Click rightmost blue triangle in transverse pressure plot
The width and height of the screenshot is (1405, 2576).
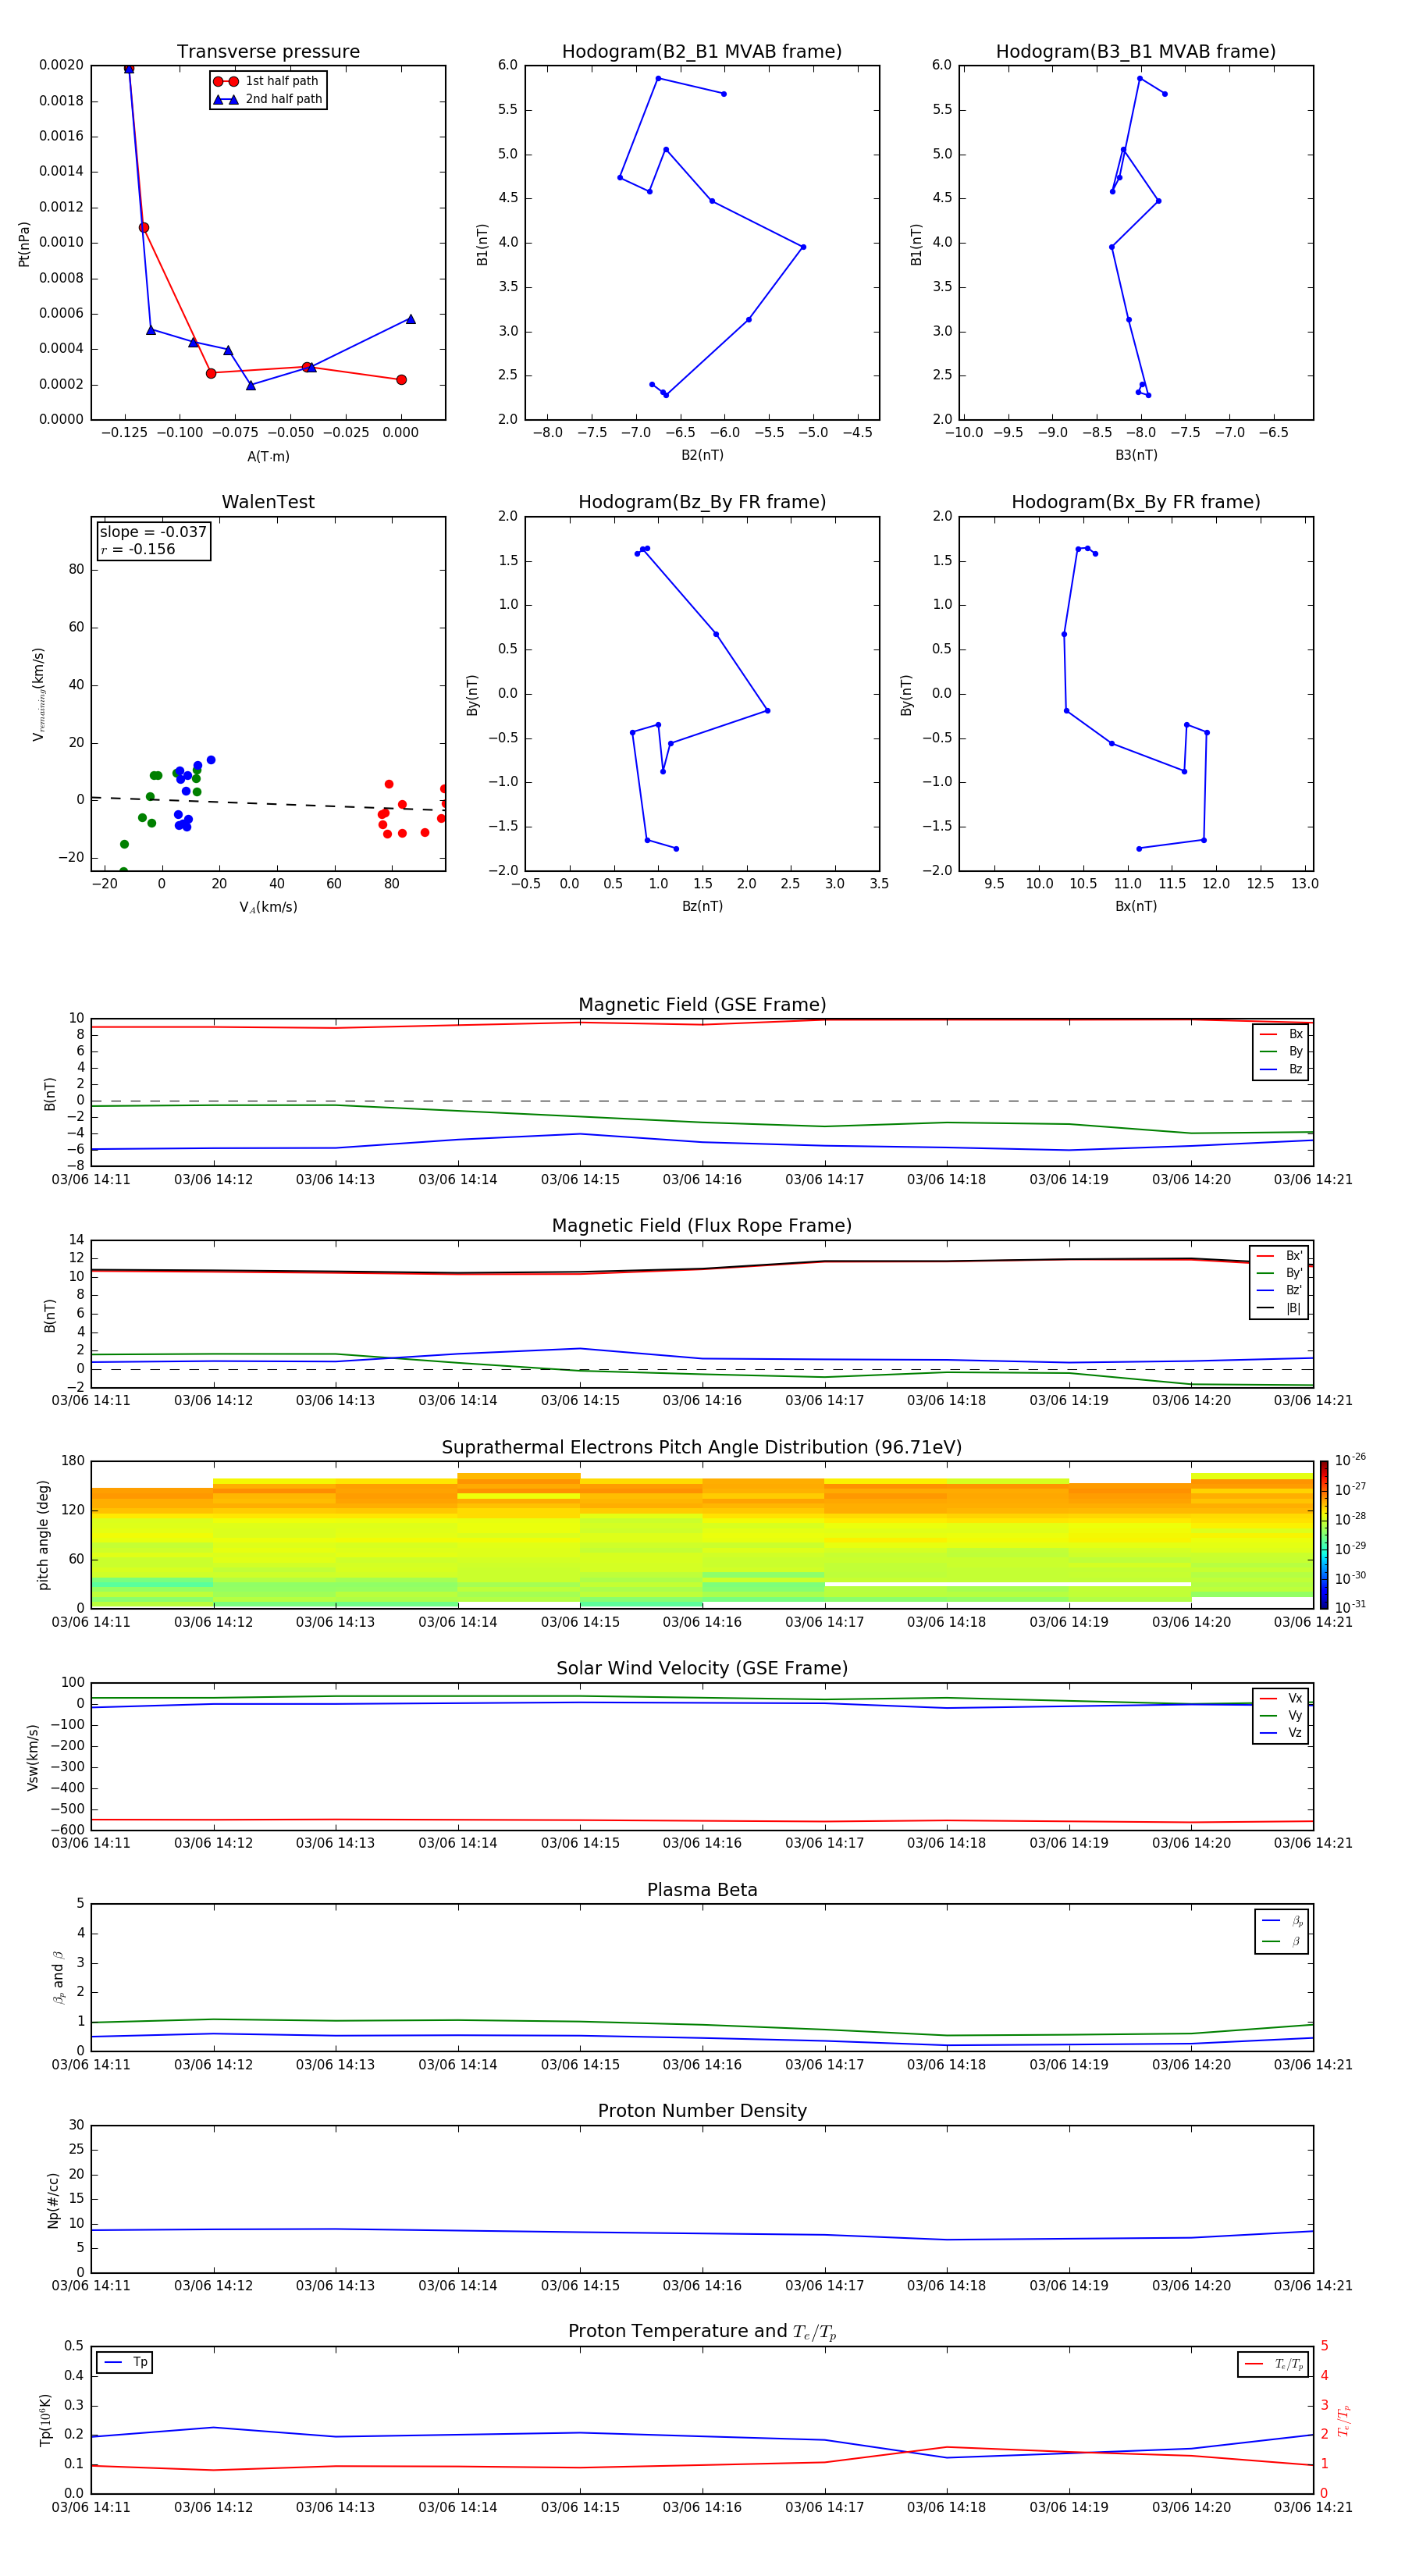410,319
